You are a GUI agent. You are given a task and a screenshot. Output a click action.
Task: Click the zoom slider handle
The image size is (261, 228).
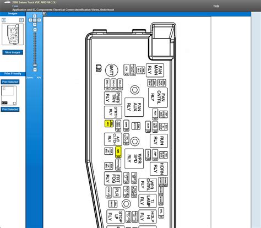click(35, 65)
